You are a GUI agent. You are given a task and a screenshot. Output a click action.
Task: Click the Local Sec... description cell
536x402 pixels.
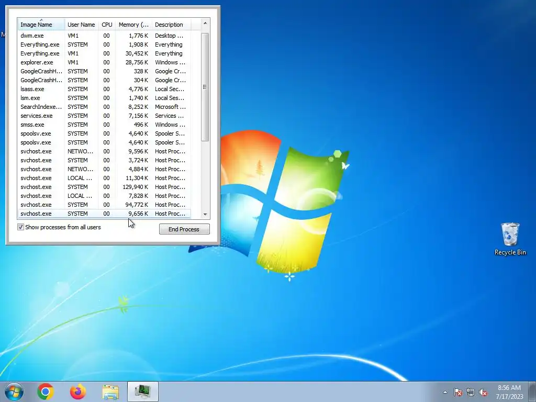pos(170,89)
